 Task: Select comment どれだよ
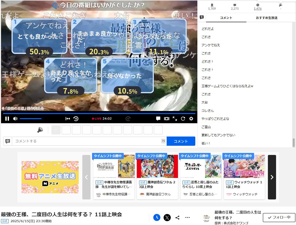click(x=208, y=29)
